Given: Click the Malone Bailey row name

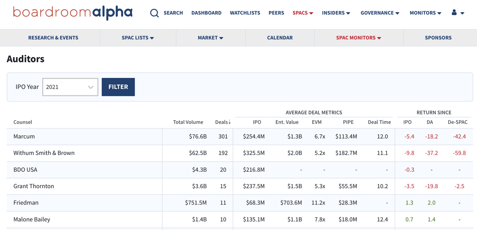Looking at the screenshot, I should (32, 219).
